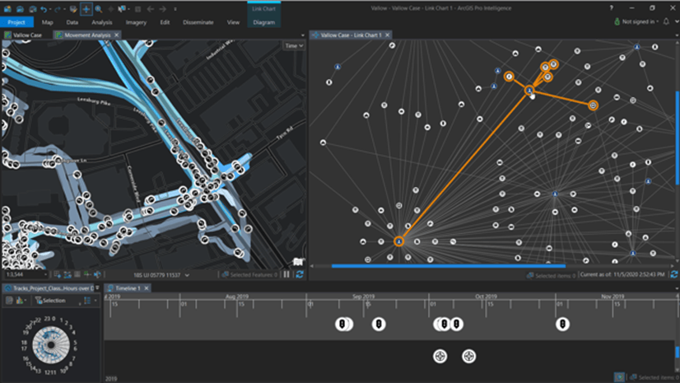The width and height of the screenshot is (680, 383).
Task: Pause drawing in the Movement Analysis map
Action: pyautogui.click(x=286, y=274)
